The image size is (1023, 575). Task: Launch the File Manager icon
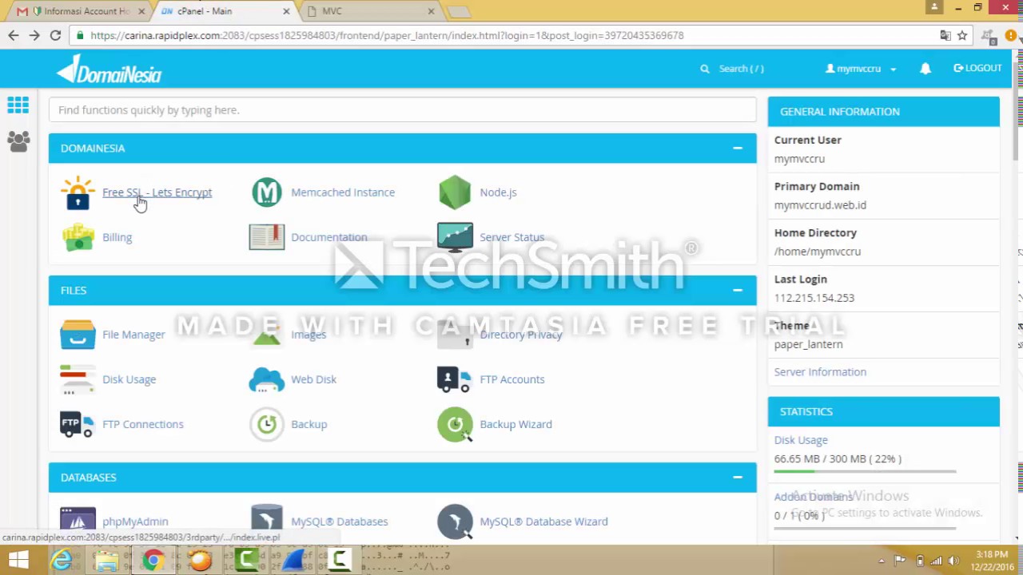pyautogui.click(x=78, y=335)
